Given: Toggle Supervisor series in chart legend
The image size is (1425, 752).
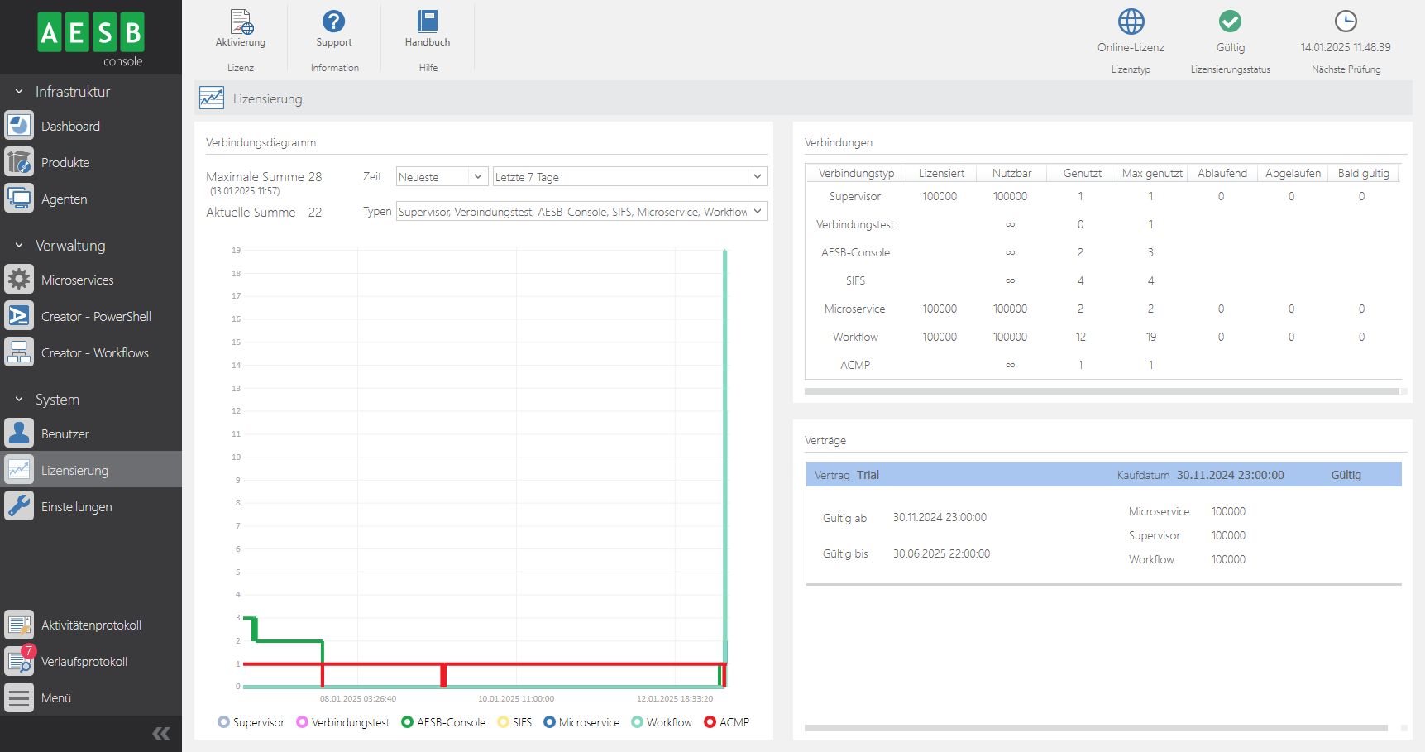Looking at the screenshot, I should point(251,722).
